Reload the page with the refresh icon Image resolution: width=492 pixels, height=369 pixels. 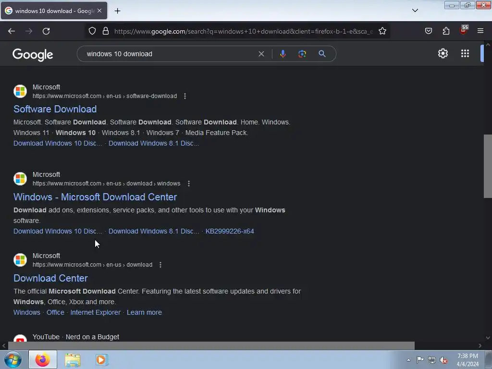coord(46,31)
